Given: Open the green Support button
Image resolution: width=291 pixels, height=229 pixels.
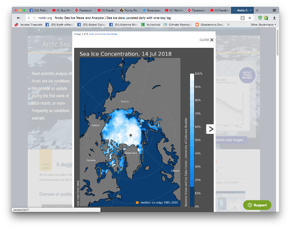Looking at the screenshot, I should pos(257,205).
